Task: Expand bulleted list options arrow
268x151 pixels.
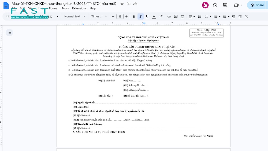Action: pos(220,17)
